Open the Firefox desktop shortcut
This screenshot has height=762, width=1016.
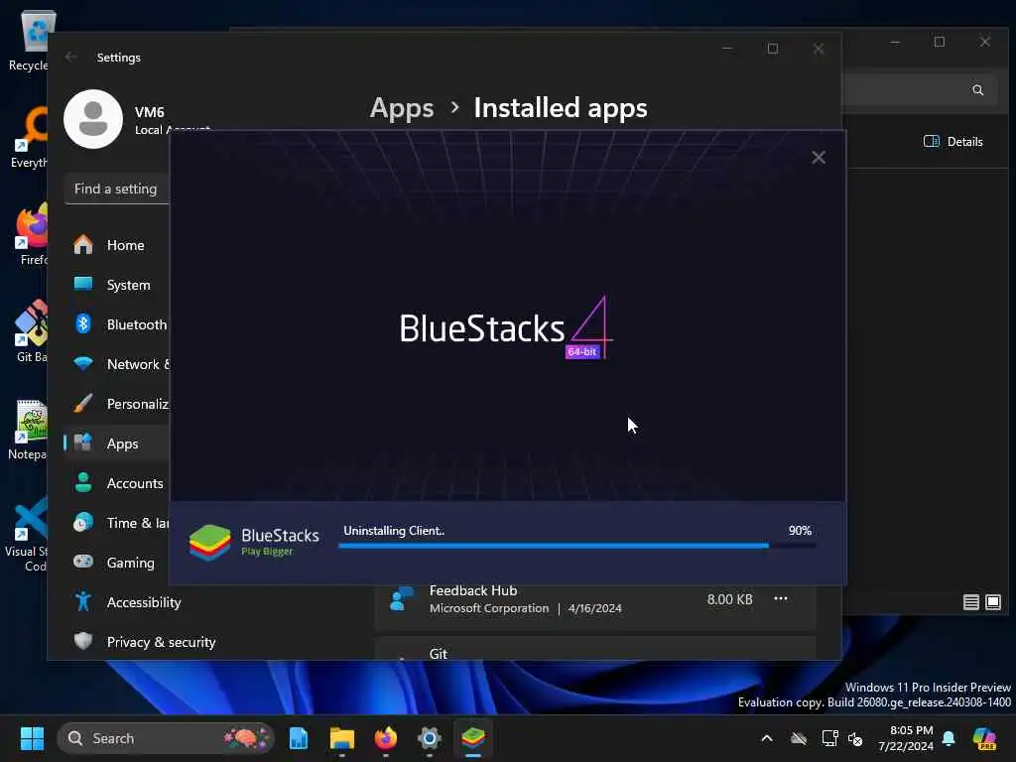[x=31, y=234]
